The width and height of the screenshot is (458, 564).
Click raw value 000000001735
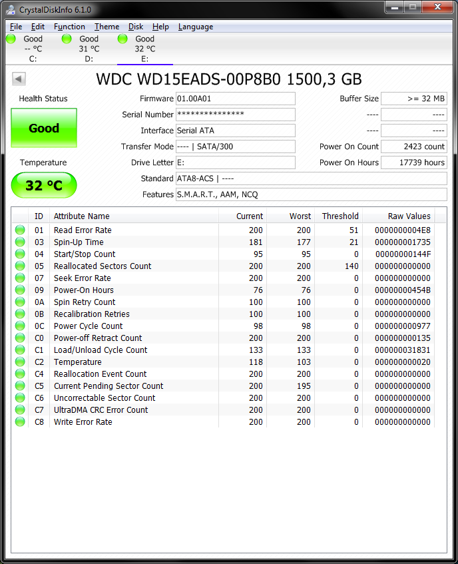click(403, 242)
